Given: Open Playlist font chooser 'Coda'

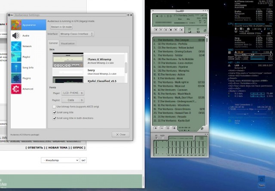Looking at the screenshot, I should click(x=73, y=100).
